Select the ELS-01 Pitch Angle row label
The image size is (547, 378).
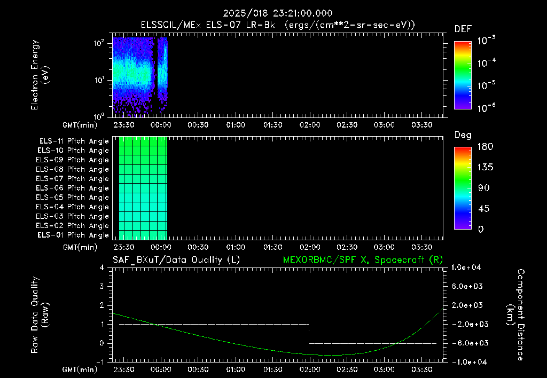pos(73,235)
